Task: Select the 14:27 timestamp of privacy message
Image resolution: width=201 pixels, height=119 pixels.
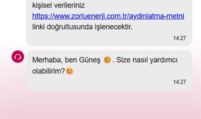Action: point(179,38)
